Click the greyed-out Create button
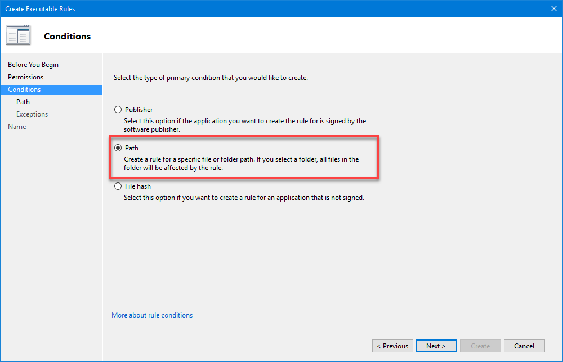Viewport: 563px width, 362px height. 480,346
